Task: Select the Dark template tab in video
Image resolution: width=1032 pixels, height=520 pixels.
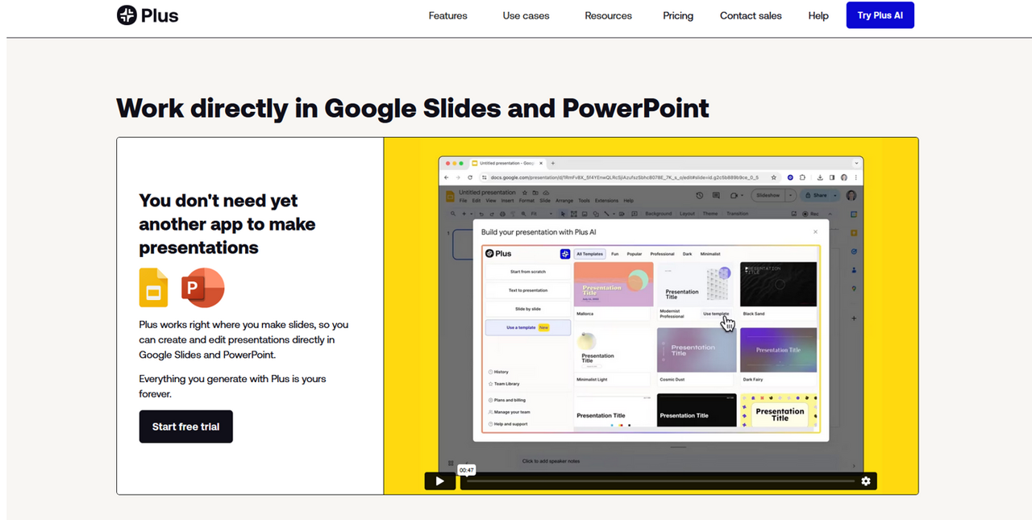Action: (x=687, y=254)
